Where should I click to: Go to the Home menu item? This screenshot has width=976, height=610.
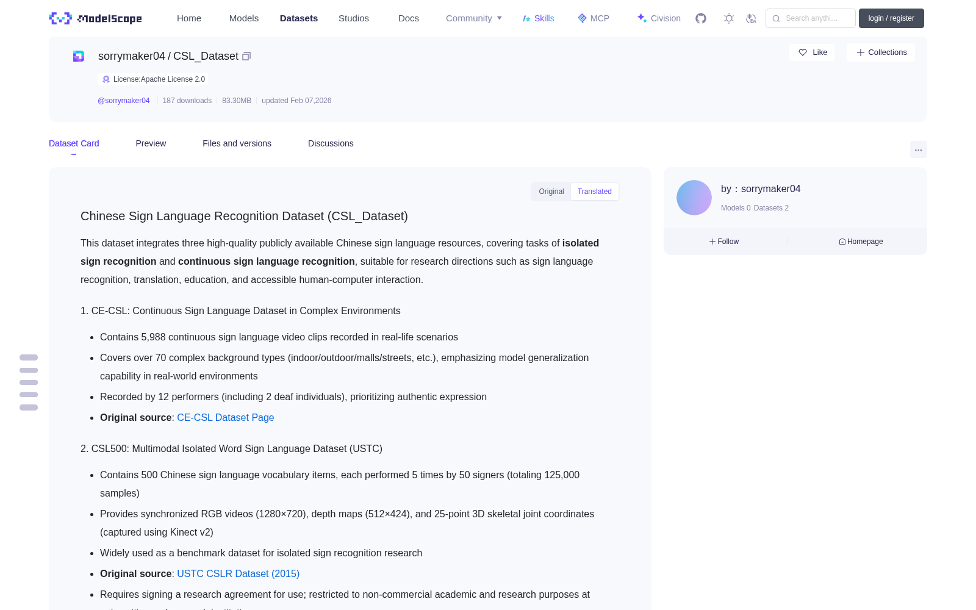point(189,18)
